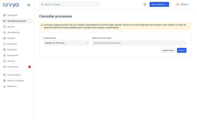Click the red Publicações badge counter
Screen dimensions: 197x120
[x=30, y=67]
